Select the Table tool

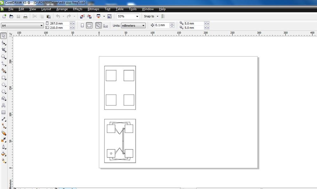pos(3,112)
